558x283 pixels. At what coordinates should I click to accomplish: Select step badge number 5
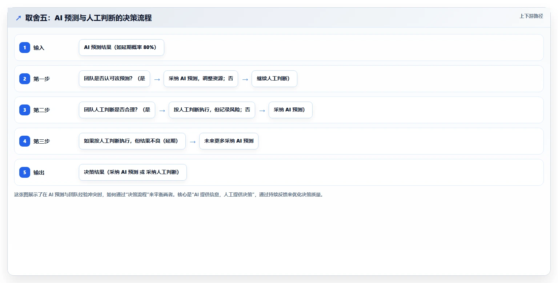(x=25, y=172)
